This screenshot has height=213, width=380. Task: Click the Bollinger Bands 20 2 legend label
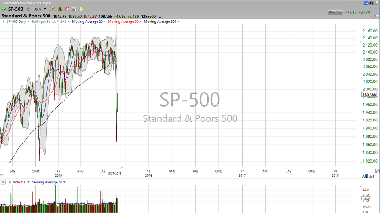pos(49,21)
